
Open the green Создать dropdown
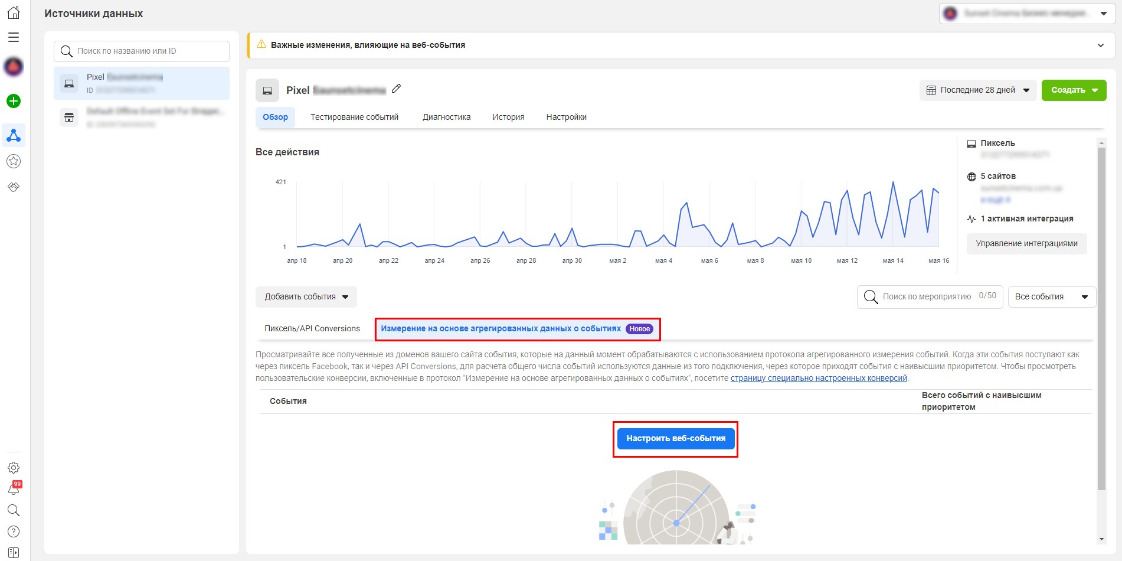[x=1074, y=90]
